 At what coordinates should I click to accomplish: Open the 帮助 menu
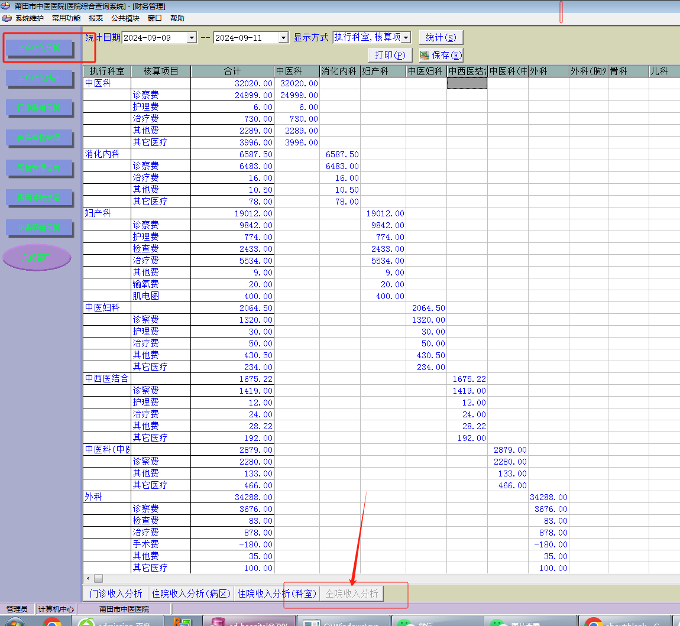(x=177, y=18)
